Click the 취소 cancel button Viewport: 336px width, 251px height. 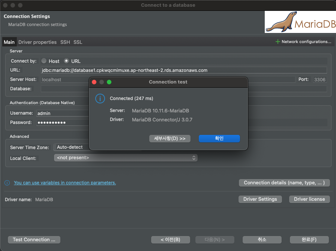click(262, 240)
